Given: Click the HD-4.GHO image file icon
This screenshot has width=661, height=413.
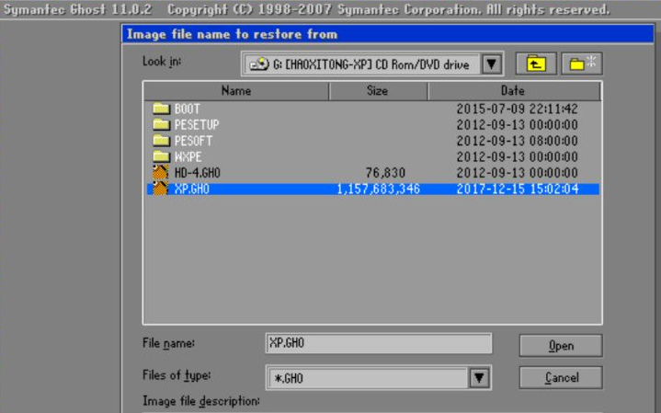Looking at the screenshot, I should click(x=161, y=172).
